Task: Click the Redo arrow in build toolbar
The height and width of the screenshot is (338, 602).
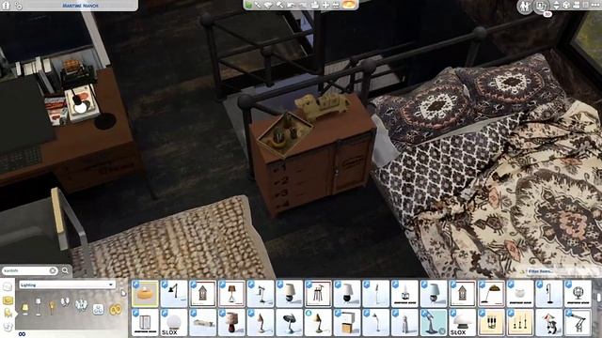Action: coord(303,5)
